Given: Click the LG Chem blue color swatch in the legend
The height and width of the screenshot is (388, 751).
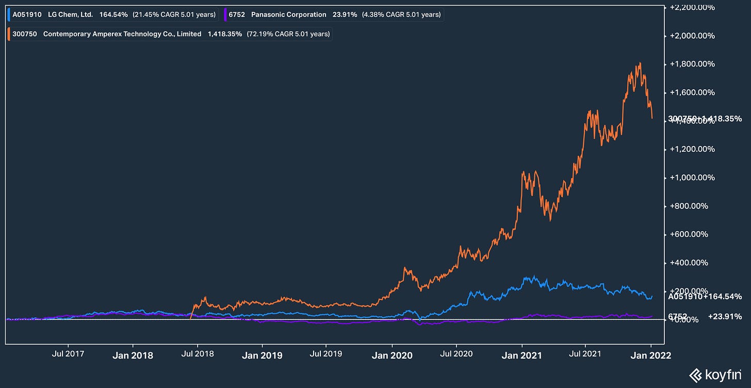Looking at the screenshot, I should tap(9, 14).
